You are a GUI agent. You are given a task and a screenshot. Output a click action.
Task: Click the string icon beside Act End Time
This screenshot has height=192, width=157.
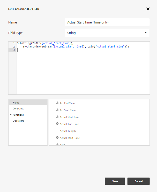57,103
